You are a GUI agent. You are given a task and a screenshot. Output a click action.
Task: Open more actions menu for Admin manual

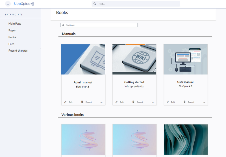(x=101, y=102)
